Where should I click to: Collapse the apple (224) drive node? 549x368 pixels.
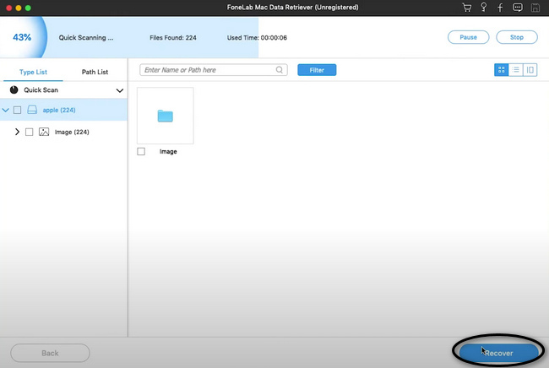pyautogui.click(x=5, y=111)
